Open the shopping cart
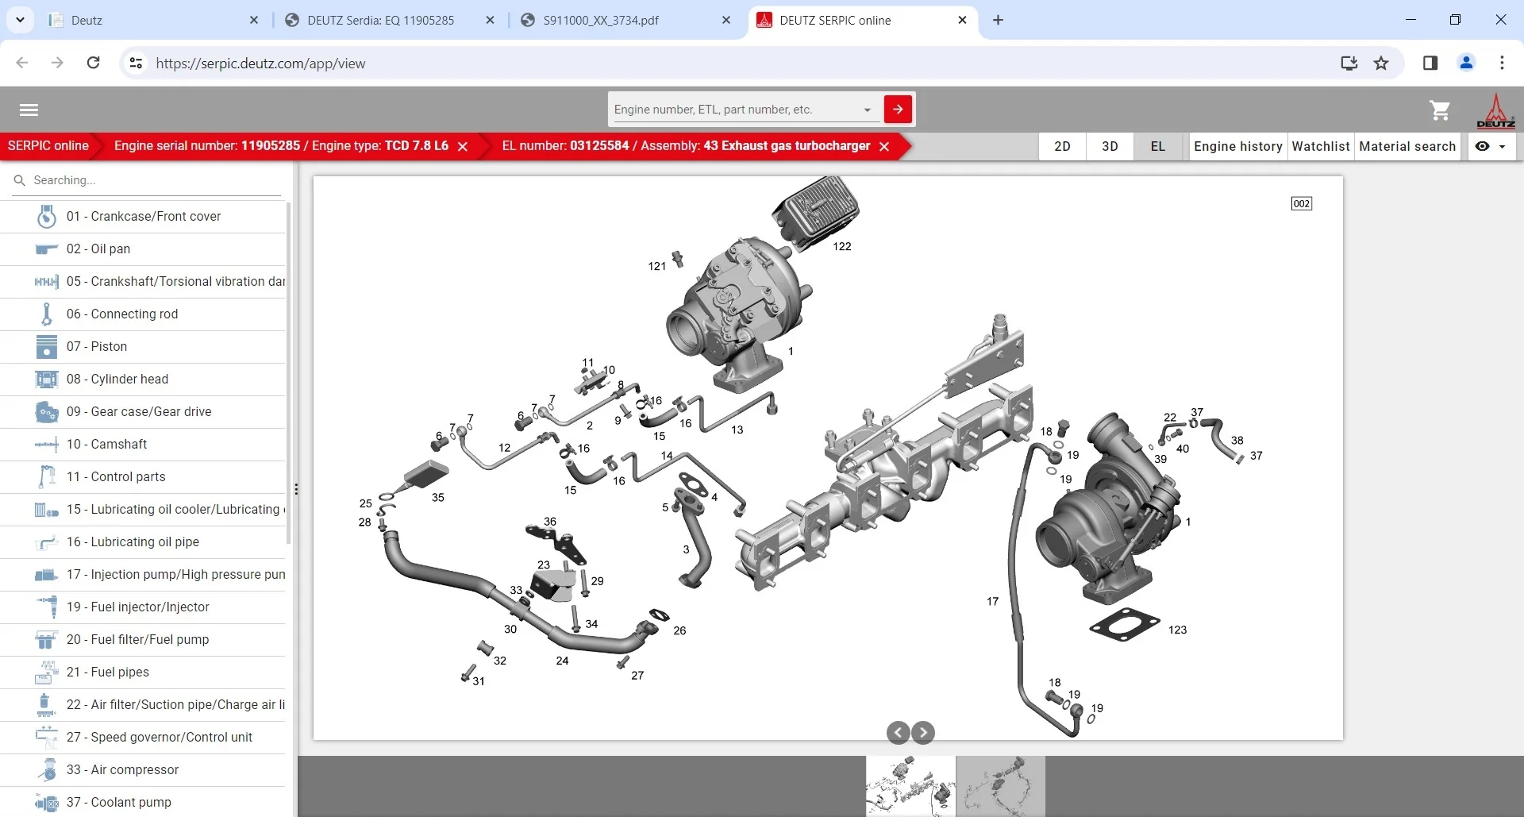 pos(1439,110)
